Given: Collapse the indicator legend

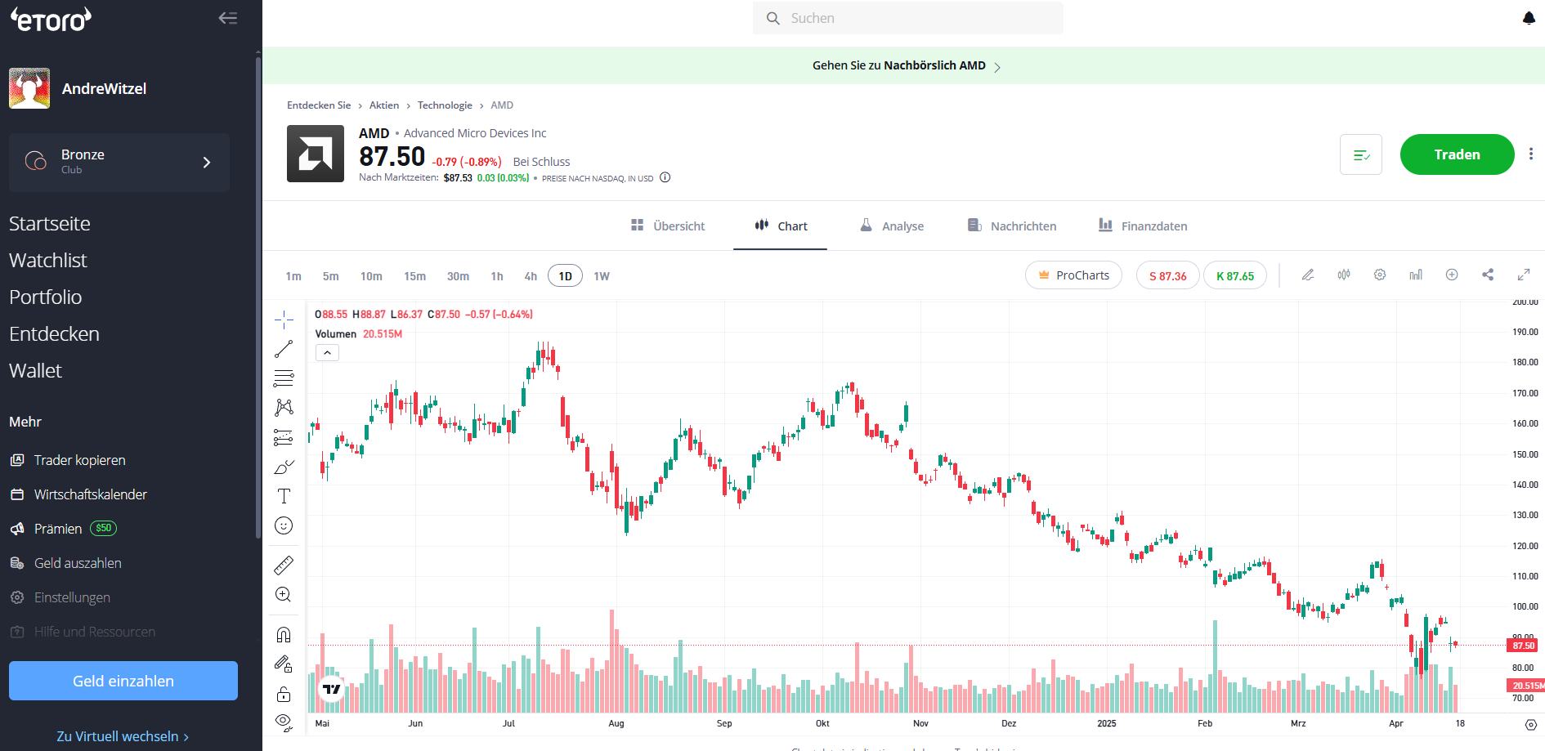Looking at the screenshot, I should pyautogui.click(x=327, y=353).
